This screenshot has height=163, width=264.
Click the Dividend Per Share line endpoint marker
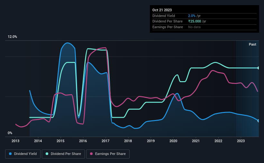[x=259, y=68]
